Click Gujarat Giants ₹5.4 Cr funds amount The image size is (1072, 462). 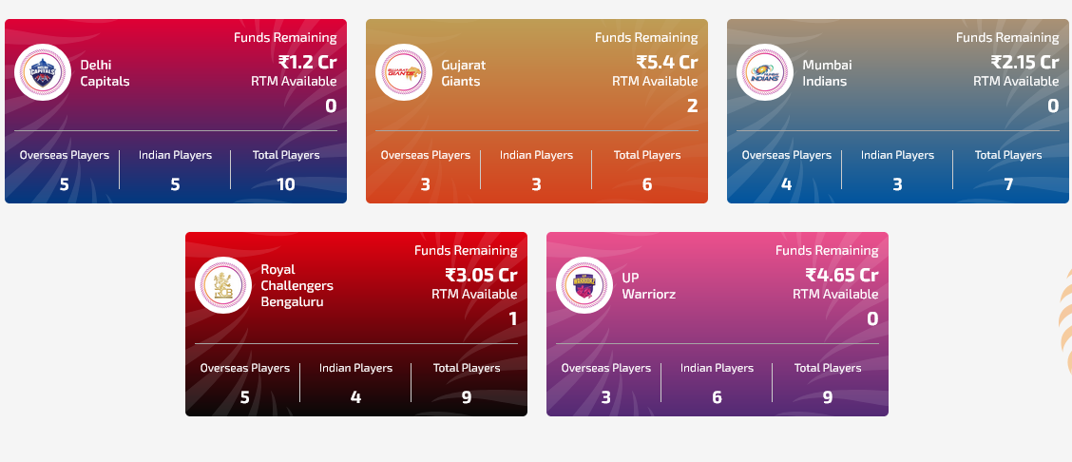tap(667, 62)
